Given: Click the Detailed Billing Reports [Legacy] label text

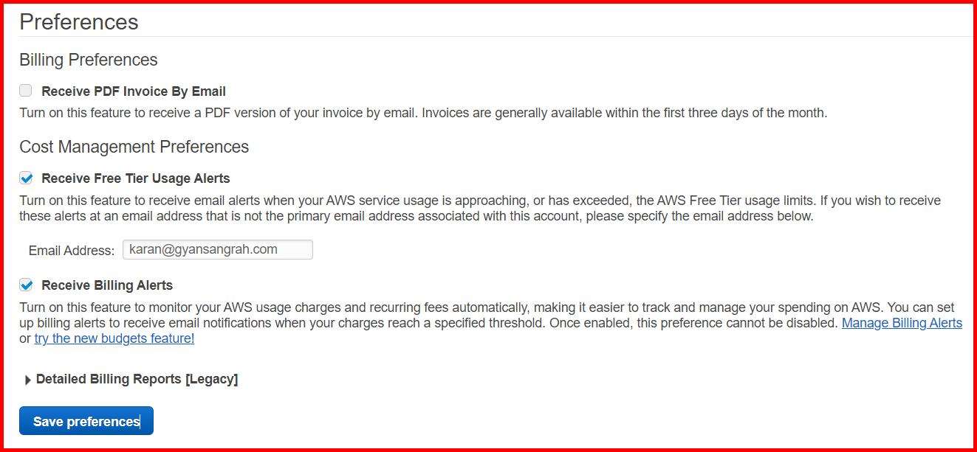Looking at the screenshot, I should tap(137, 379).
